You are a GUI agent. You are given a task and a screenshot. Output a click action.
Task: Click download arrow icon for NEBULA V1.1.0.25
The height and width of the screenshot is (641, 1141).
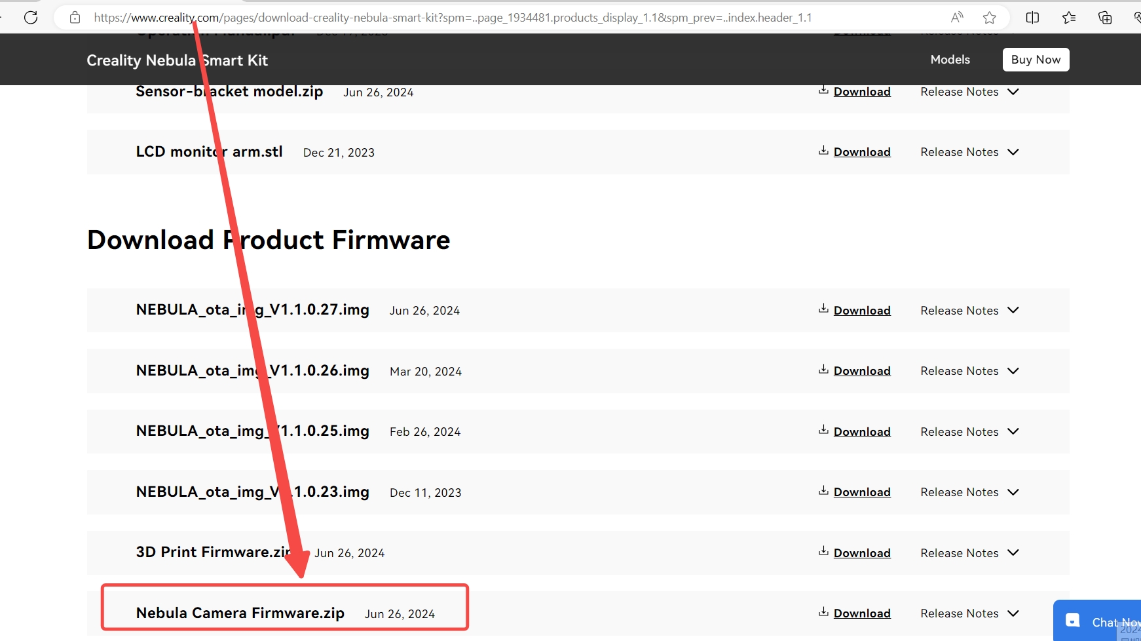[x=823, y=430]
